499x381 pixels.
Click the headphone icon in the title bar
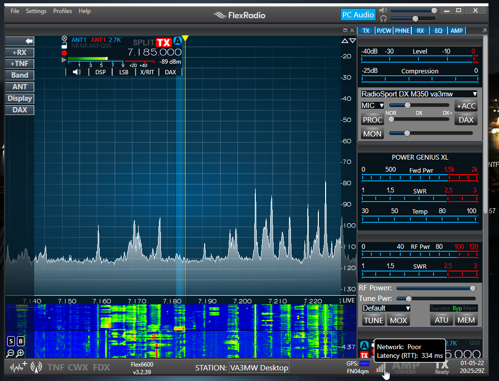[x=383, y=19]
